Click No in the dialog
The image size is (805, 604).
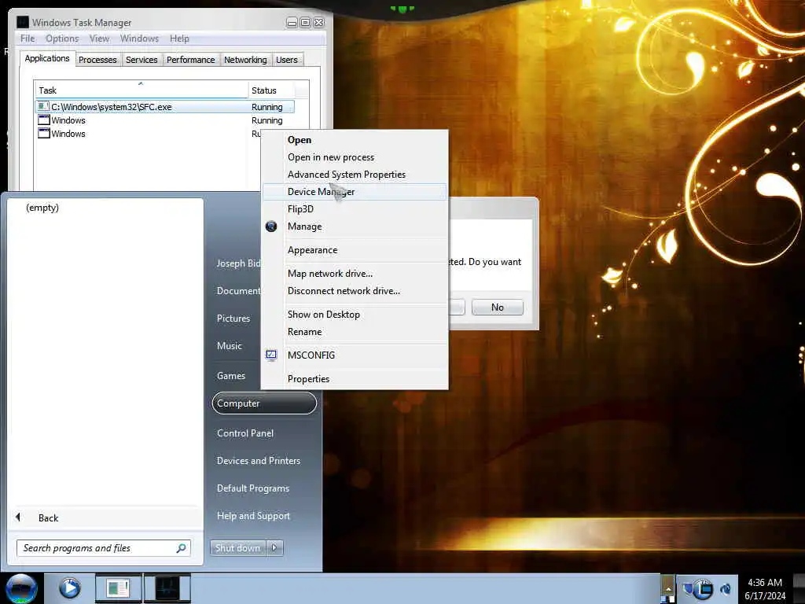click(497, 308)
